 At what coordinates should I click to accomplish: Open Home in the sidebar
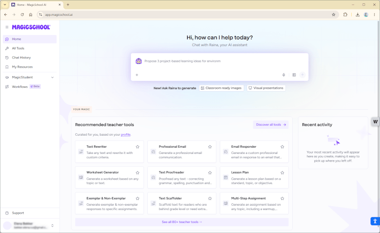click(30, 39)
